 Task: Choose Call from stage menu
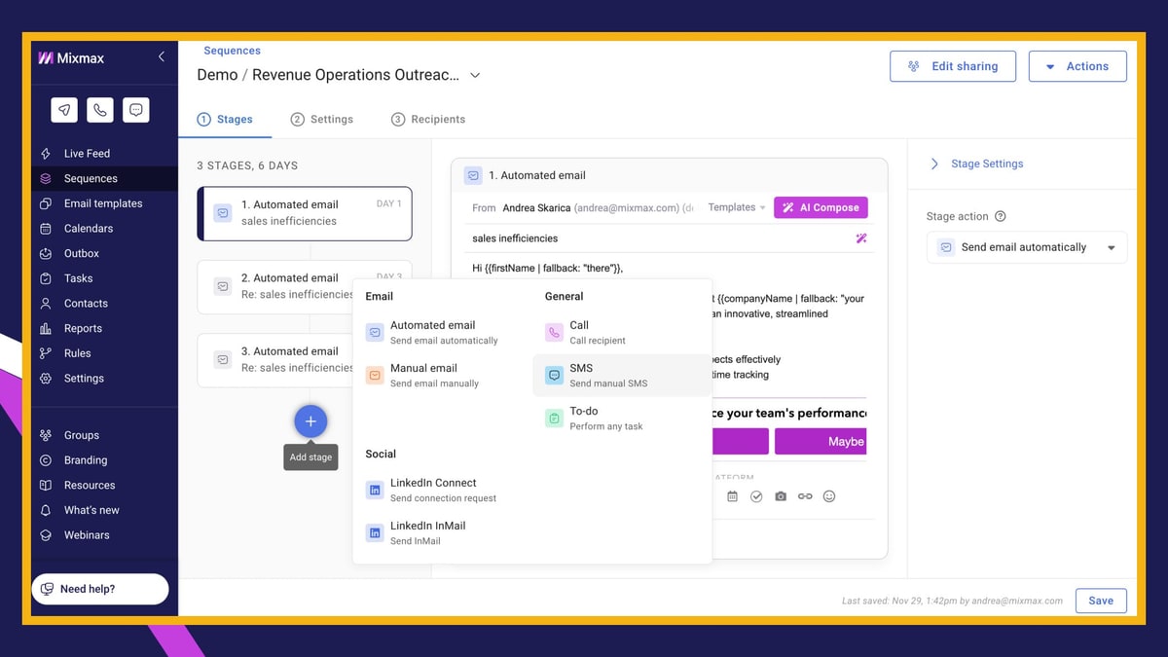coord(621,332)
